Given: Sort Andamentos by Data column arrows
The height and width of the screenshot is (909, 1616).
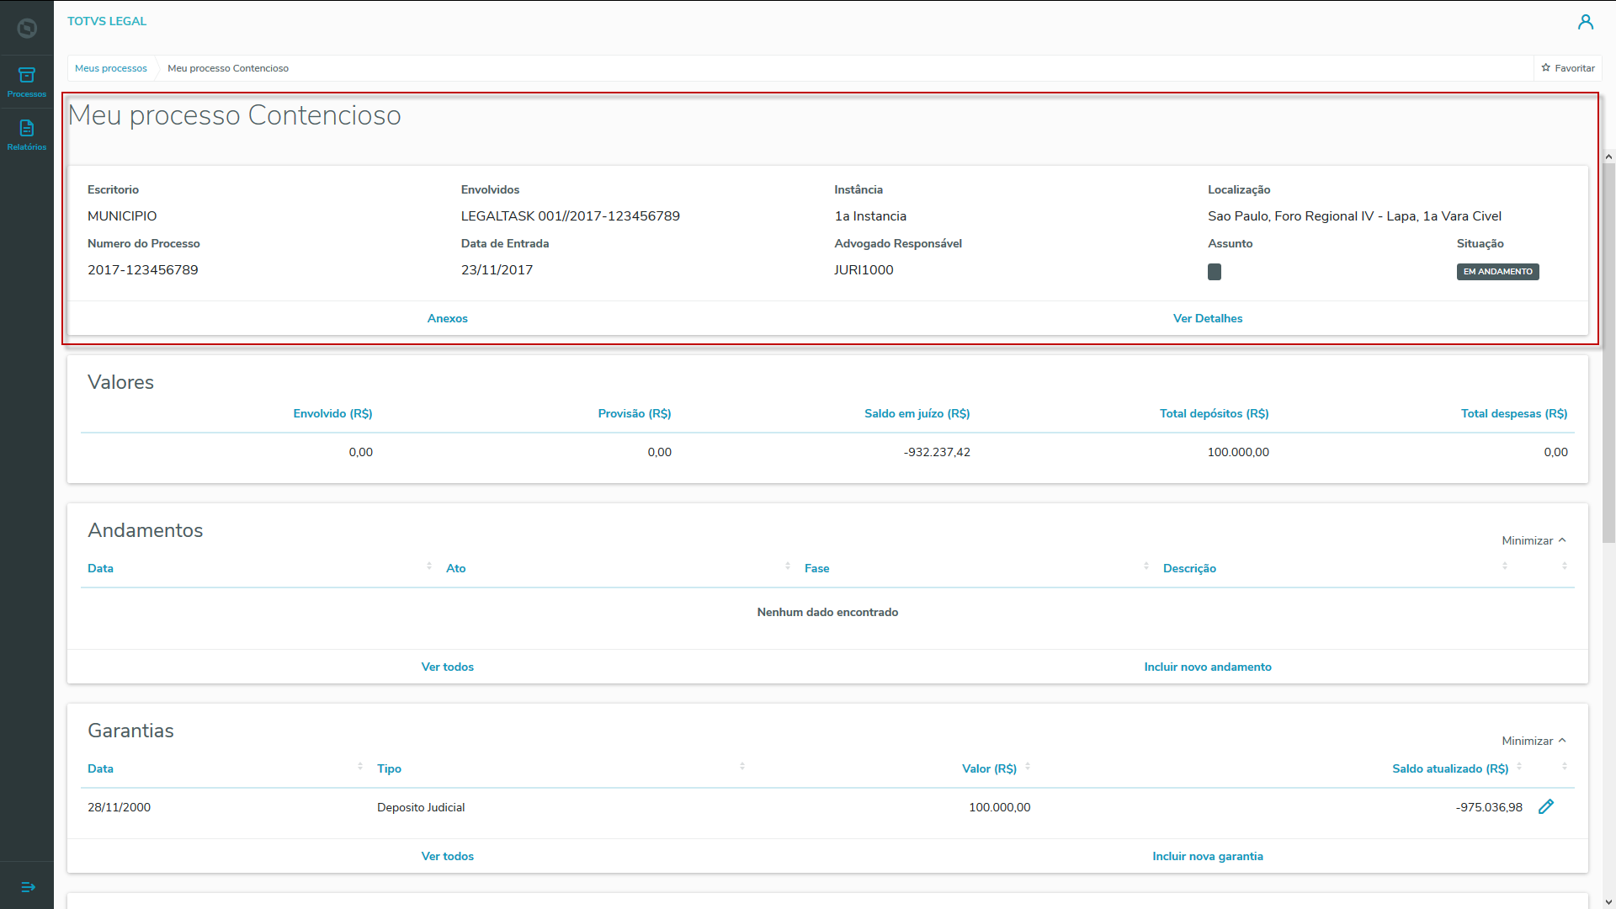Looking at the screenshot, I should click(429, 566).
